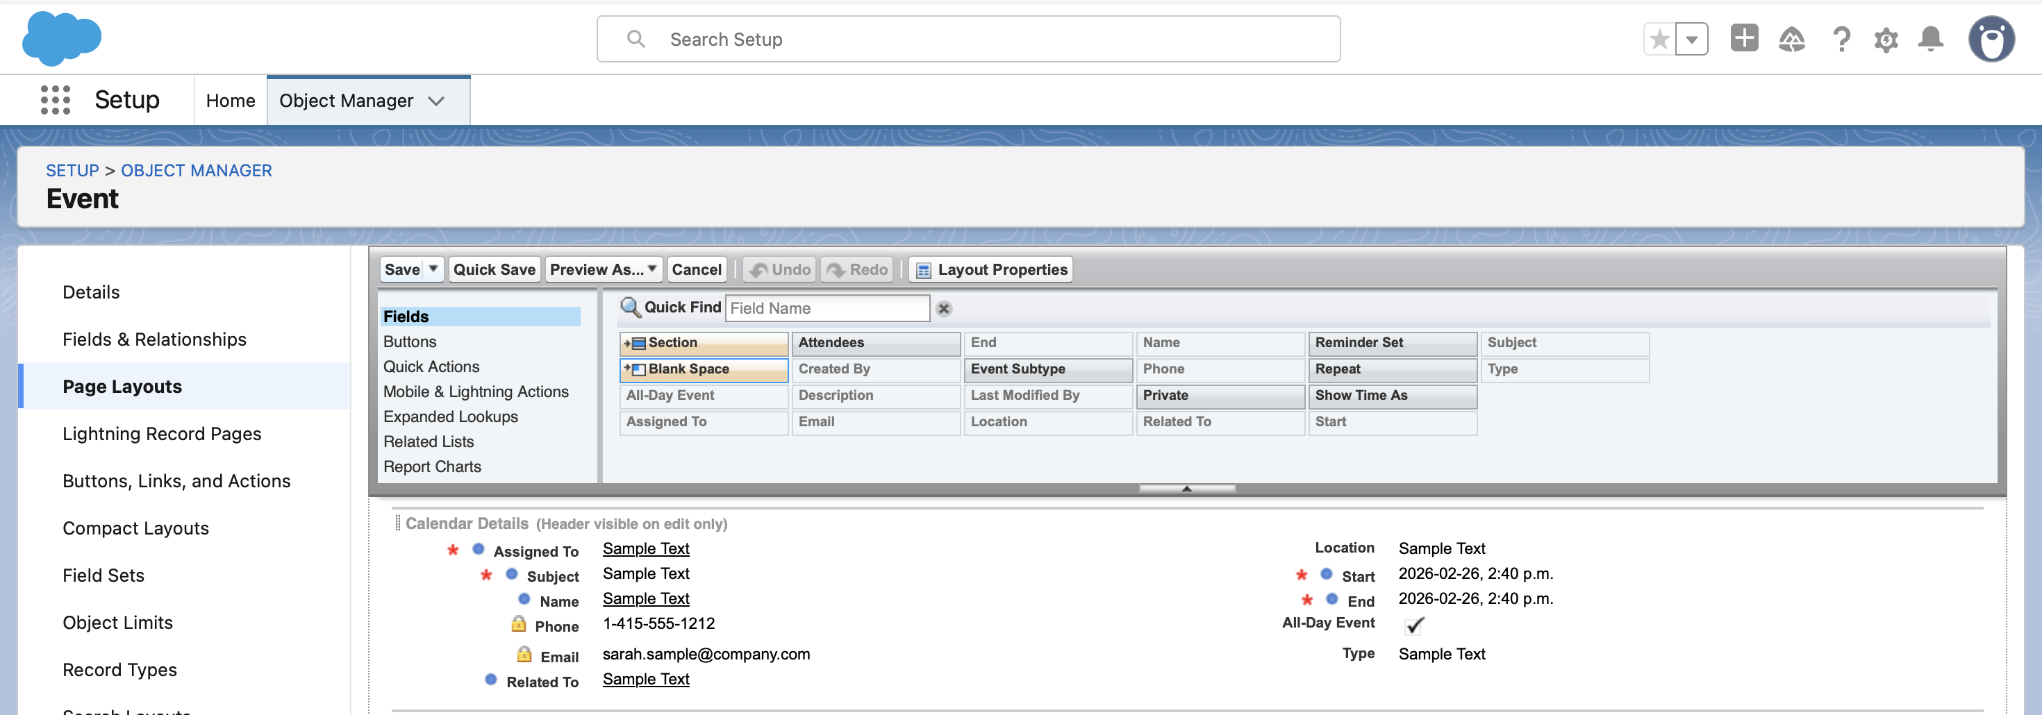Open Trailhead guidance icon
This screenshot has width=2042, height=715.
1791,39
